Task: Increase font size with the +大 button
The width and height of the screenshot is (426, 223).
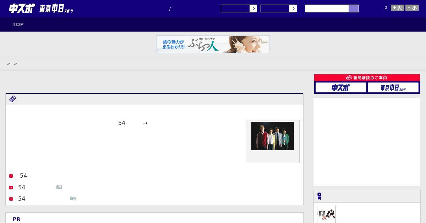Action: pos(398,8)
